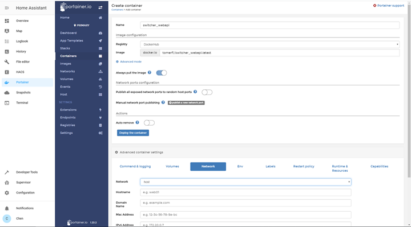Screen dimensions: 411x227
Task: Click the Domain Name input field
Action: coord(245,203)
